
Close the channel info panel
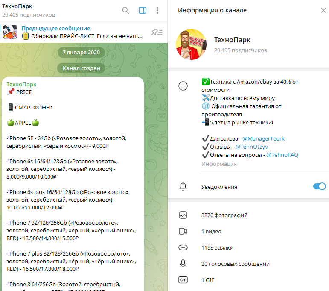point(323,10)
